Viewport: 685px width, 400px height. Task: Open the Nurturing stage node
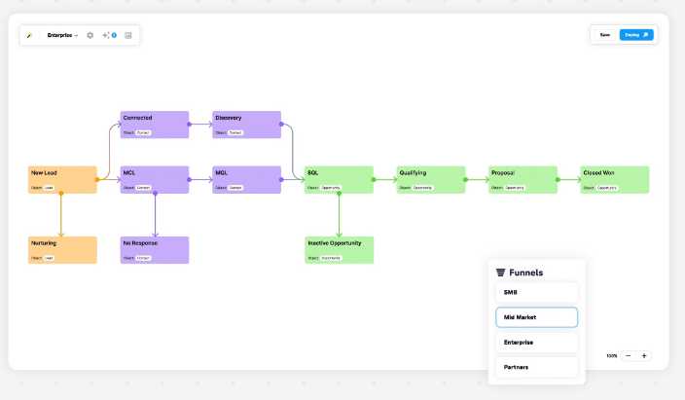[62, 250]
